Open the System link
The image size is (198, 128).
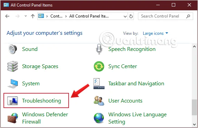click(x=31, y=84)
